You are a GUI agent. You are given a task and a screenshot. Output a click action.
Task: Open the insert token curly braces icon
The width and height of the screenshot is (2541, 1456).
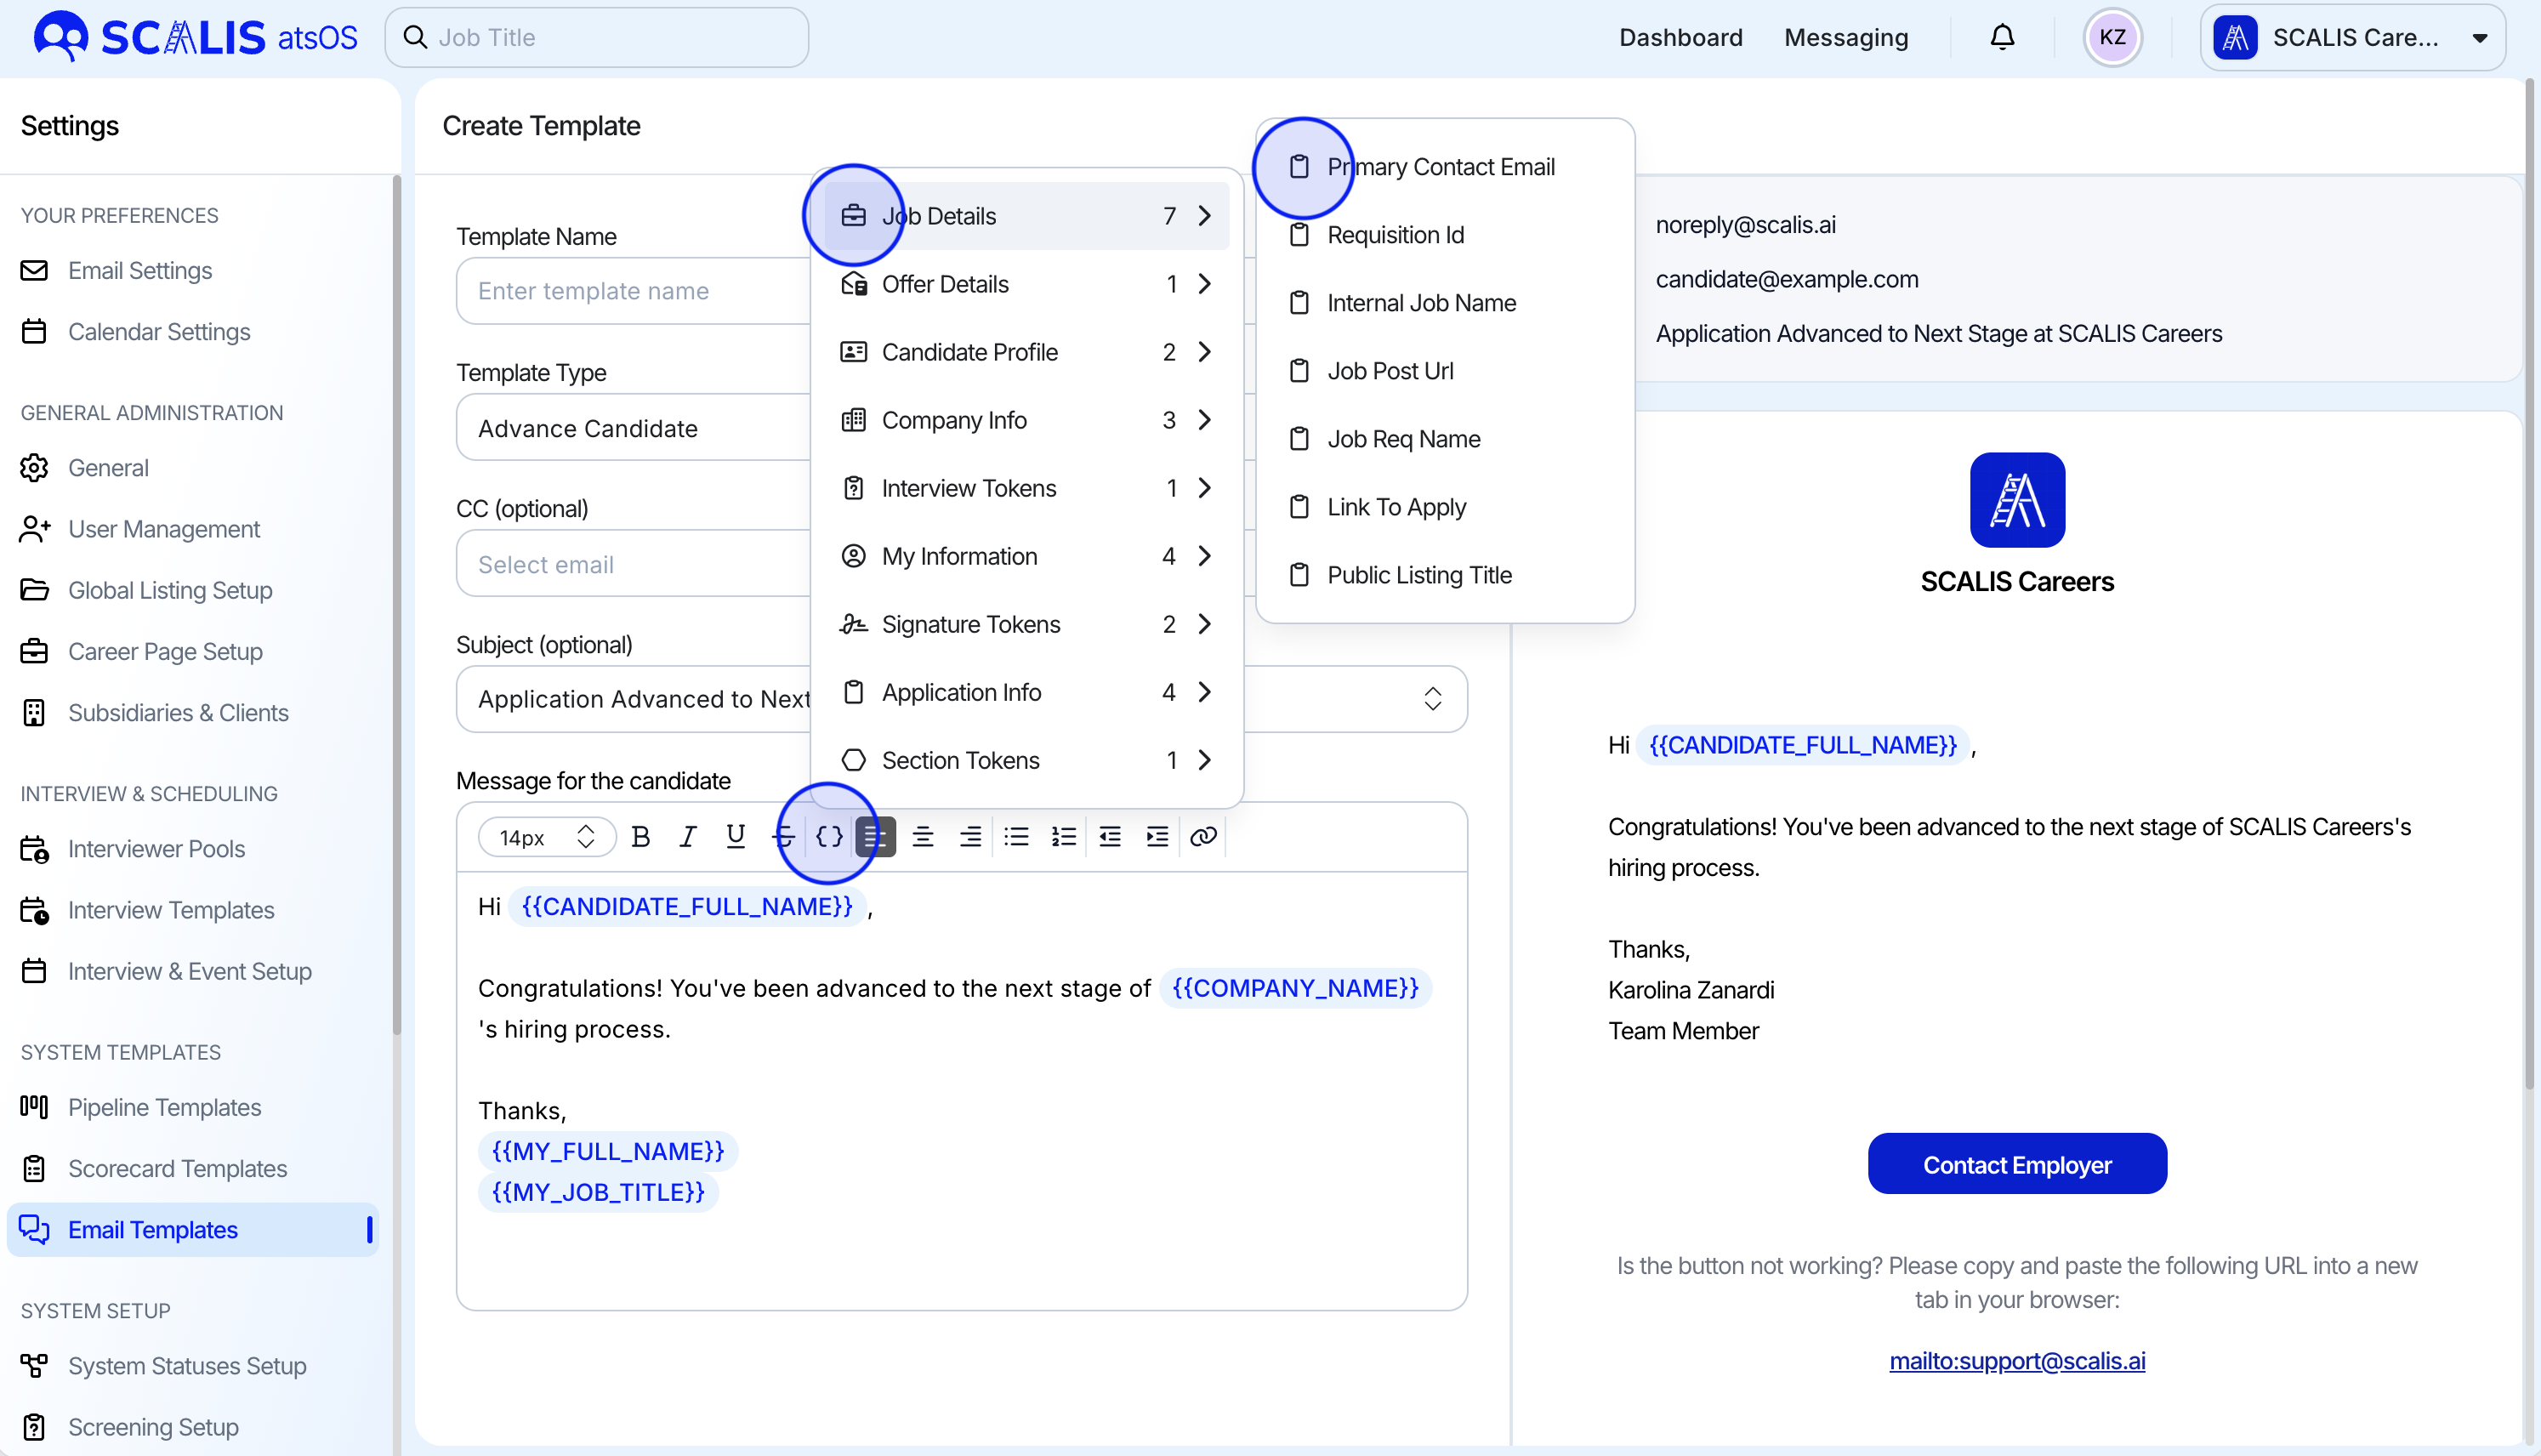[828, 837]
